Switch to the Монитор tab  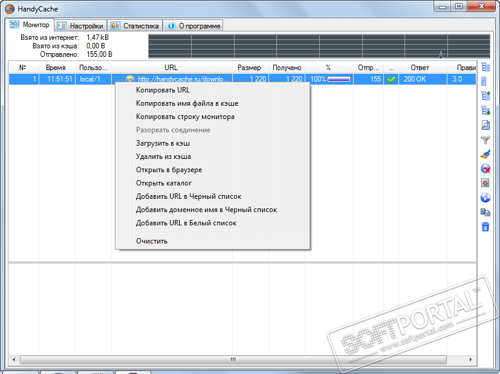point(30,25)
